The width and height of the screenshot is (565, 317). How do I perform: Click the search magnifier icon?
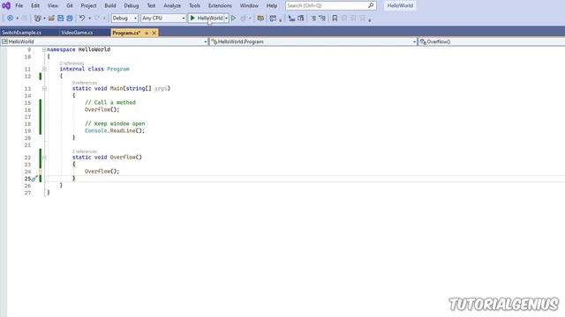(371, 5)
